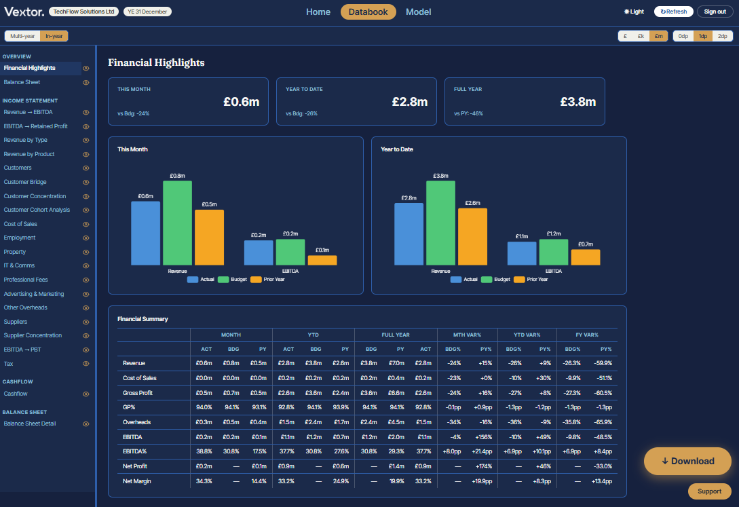Click eye icon beside Employment

[86, 238]
